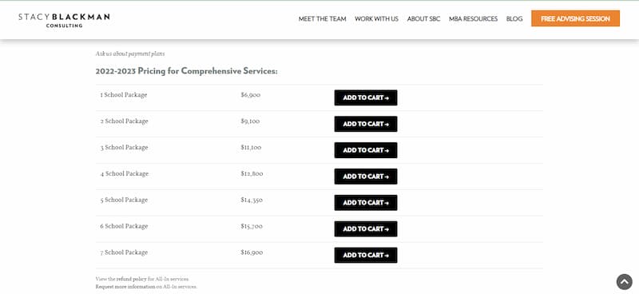This screenshot has height=294, width=639.
Task: Open the About SBC menu
Action: pos(424,18)
